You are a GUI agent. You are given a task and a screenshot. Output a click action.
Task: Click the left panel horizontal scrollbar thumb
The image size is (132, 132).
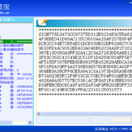[x=6, y=122]
